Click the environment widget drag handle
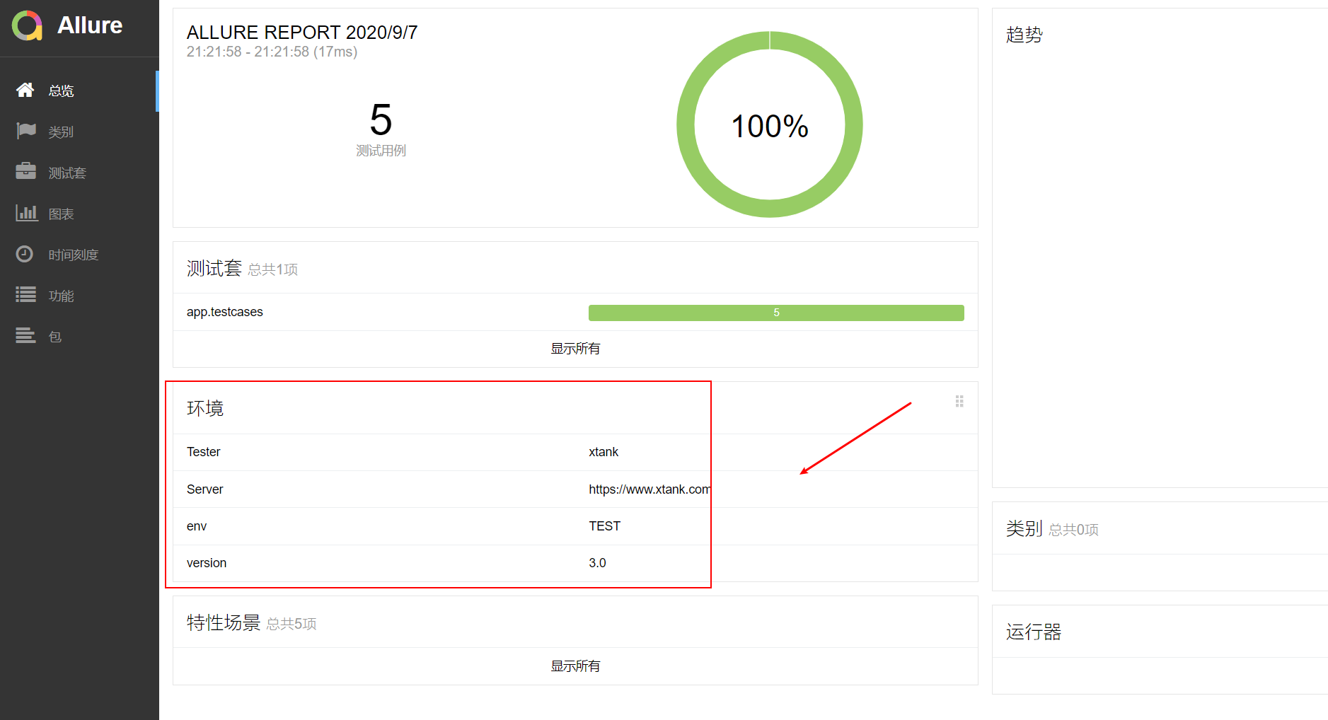 (x=959, y=402)
